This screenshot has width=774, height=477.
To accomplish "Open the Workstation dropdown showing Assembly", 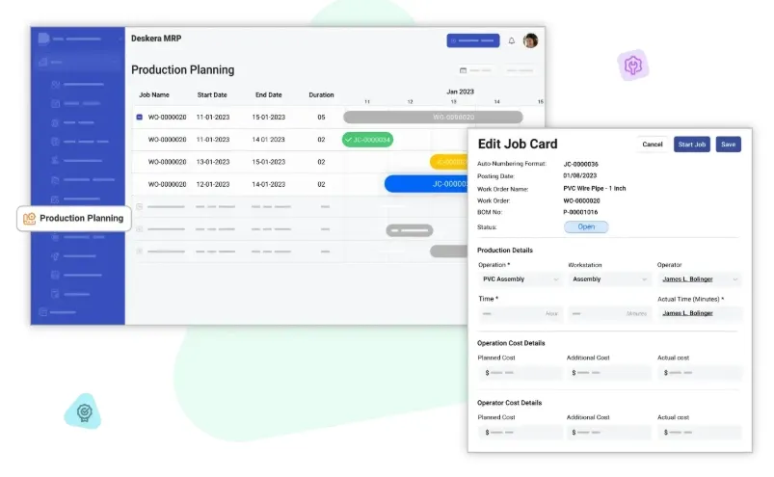I will [x=609, y=279].
